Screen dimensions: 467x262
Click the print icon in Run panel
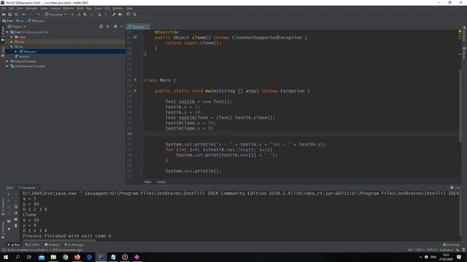coord(16,219)
